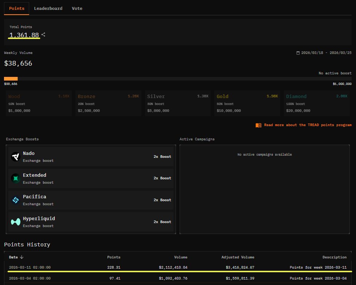Screen dimensions: 356x285
Task: Click the 2026-03-04 02:00:00 date cell
Action: (x=30, y=278)
